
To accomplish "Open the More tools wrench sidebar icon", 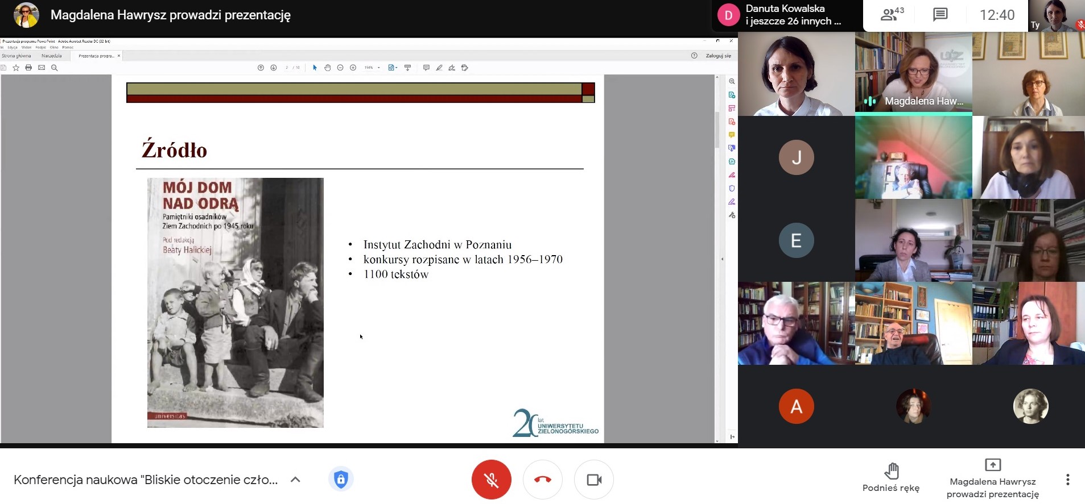I will point(732,215).
